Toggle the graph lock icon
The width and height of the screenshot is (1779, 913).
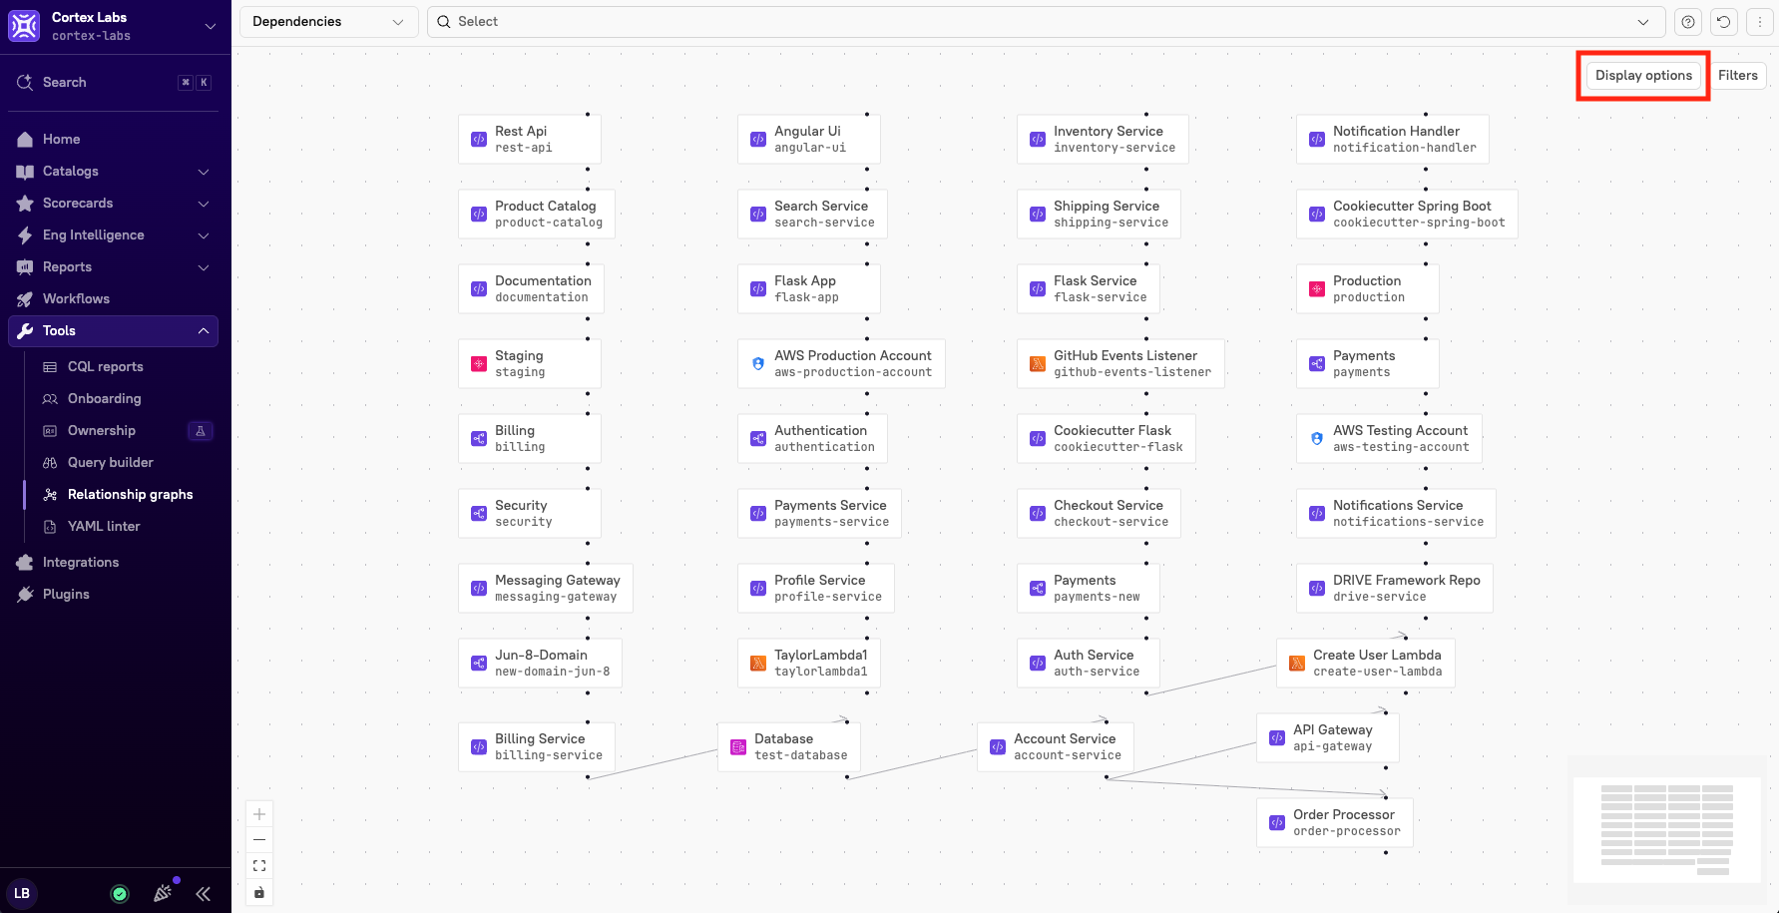click(x=259, y=892)
